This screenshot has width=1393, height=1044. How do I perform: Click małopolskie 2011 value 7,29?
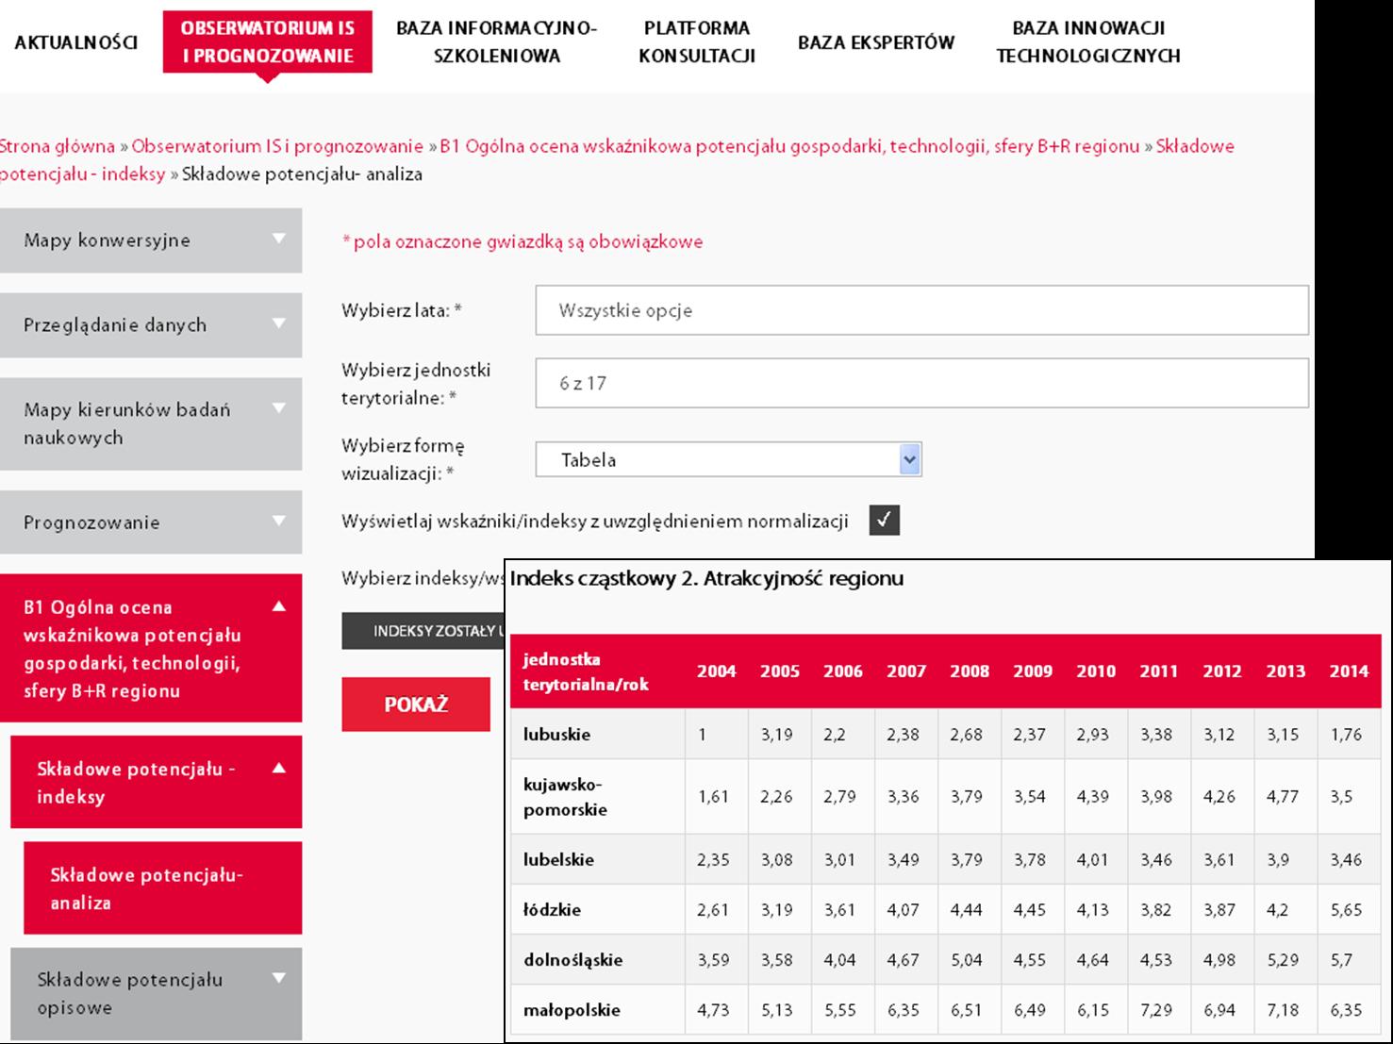click(x=1156, y=1010)
